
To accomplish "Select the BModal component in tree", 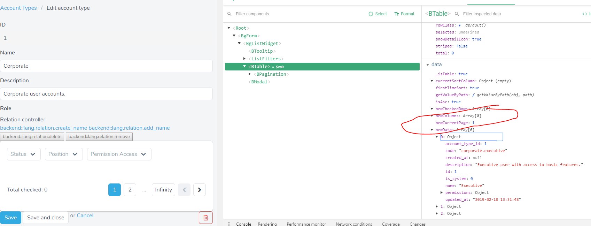I will click(x=259, y=82).
